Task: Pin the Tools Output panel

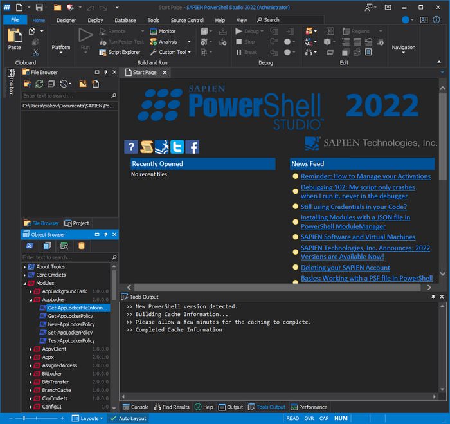Action: [433, 297]
